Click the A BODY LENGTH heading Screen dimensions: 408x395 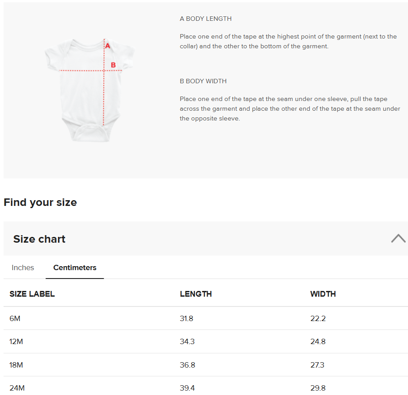tap(206, 19)
